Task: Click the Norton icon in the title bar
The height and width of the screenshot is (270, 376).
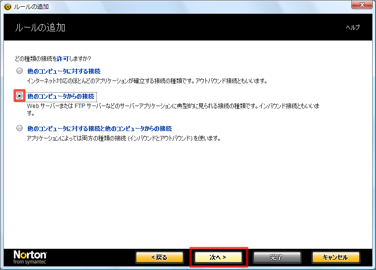Action: 7,6
